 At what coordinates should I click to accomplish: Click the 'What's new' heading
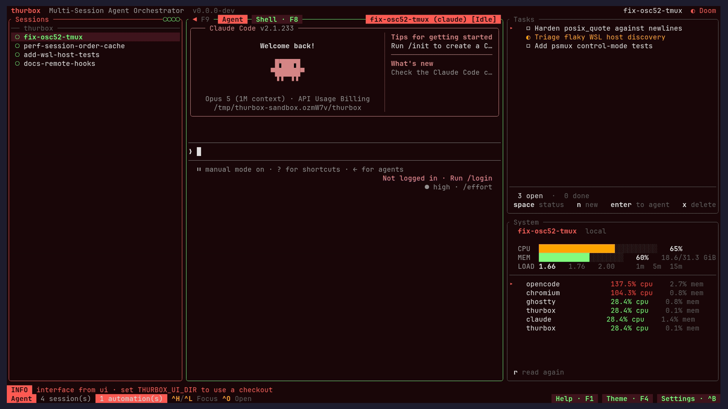pos(412,64)
